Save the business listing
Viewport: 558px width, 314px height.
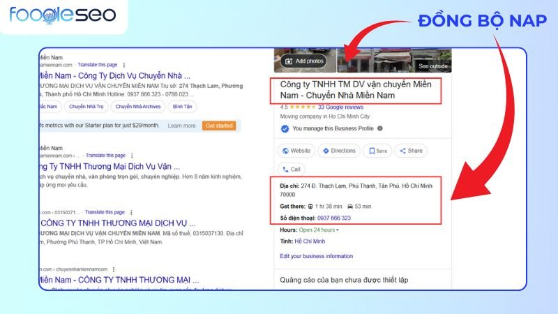point(379,151)
